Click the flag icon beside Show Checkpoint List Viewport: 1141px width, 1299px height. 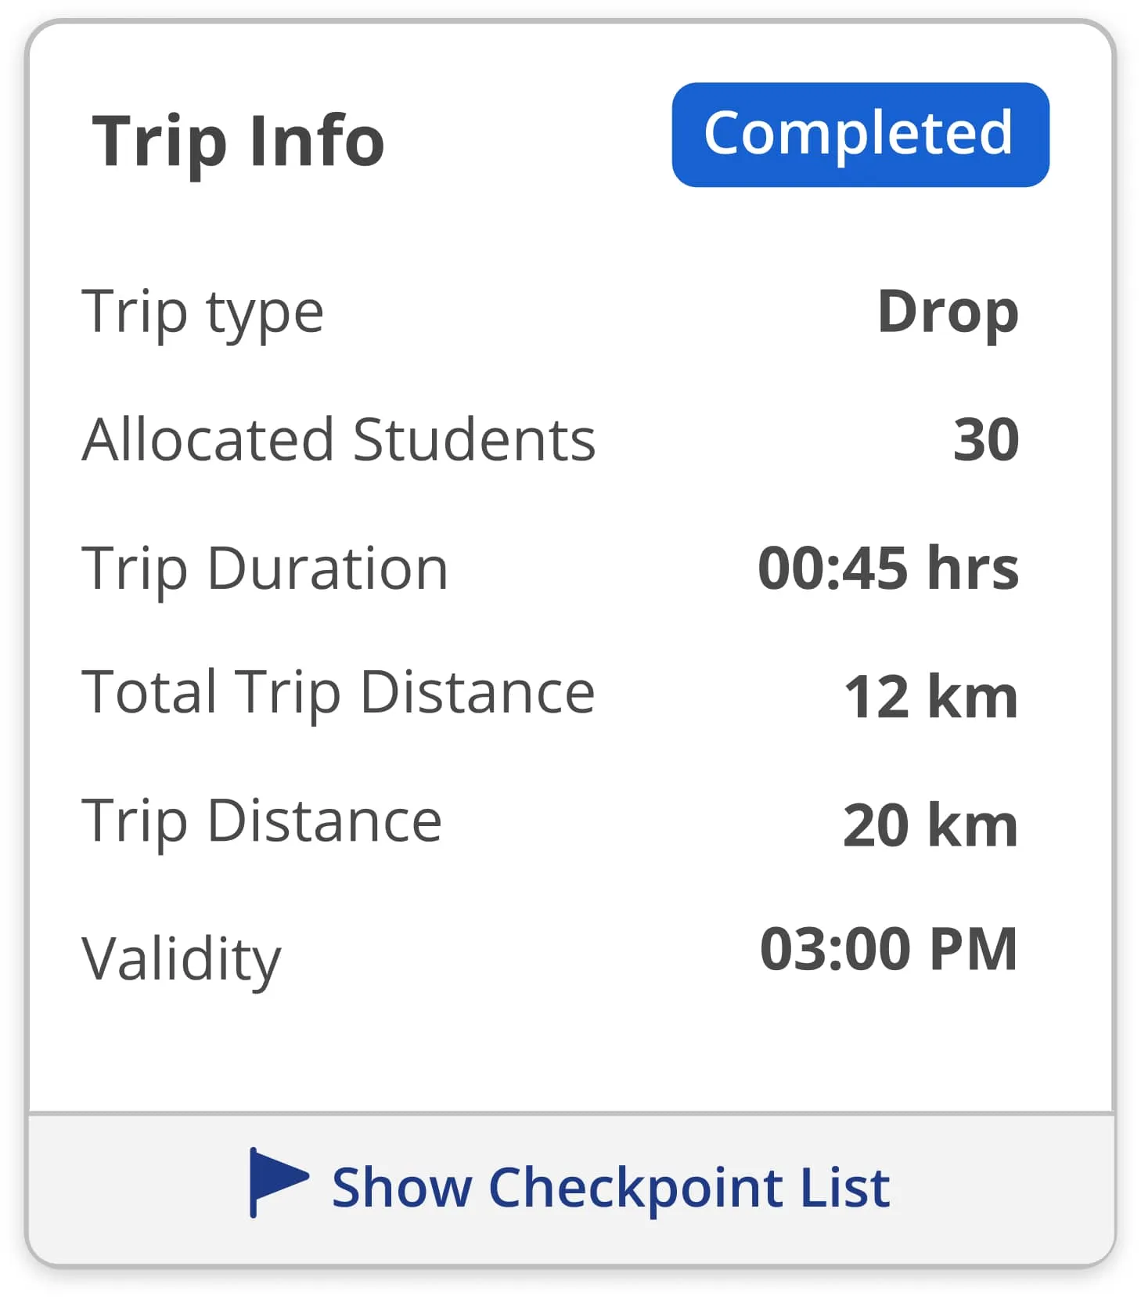tap(278, 1181)
